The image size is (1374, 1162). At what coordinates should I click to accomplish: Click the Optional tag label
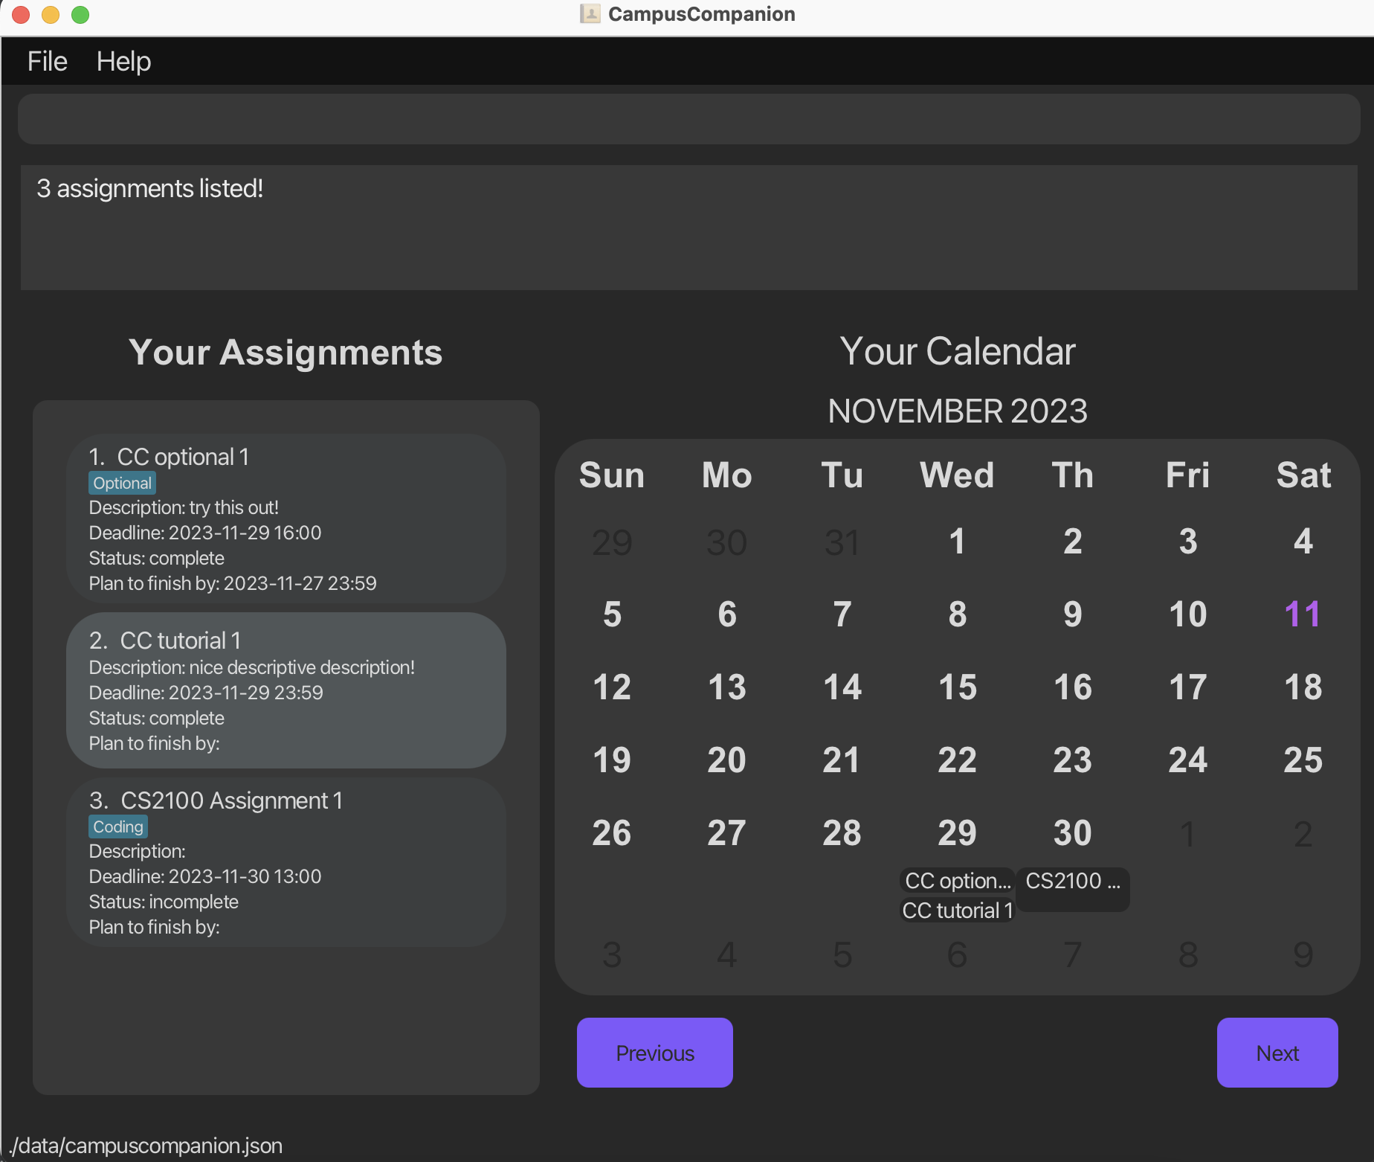point(122,483)
